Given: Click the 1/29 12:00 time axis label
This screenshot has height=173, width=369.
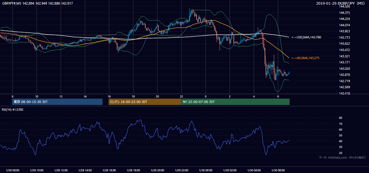Looking at the screenshot, I should (61, 170).
